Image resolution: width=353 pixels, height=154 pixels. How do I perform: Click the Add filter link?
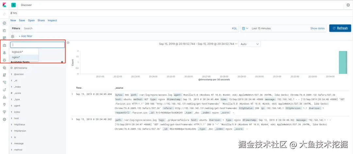25,36
